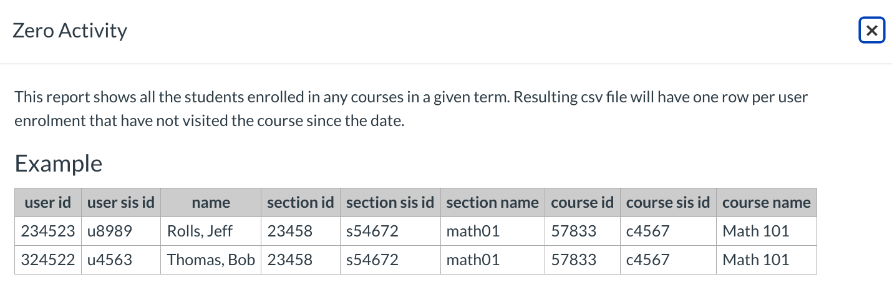Click the u4563 user sis id cell
The height and width of the screenshot is (282, 892).
[x=110, y=260]
